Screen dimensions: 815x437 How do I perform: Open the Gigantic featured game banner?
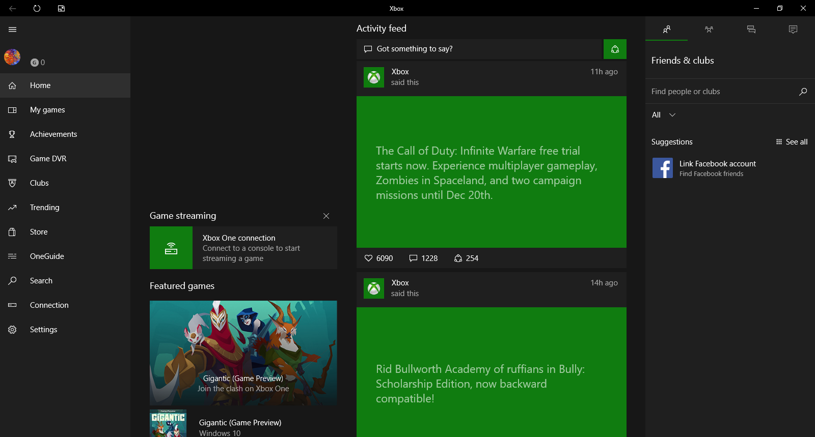243,353
